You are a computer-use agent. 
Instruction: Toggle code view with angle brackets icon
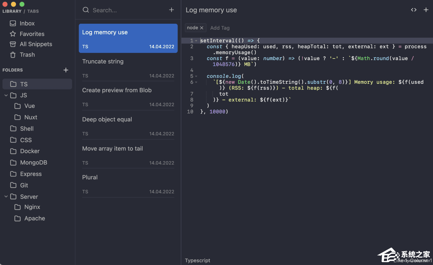(414, 10)
